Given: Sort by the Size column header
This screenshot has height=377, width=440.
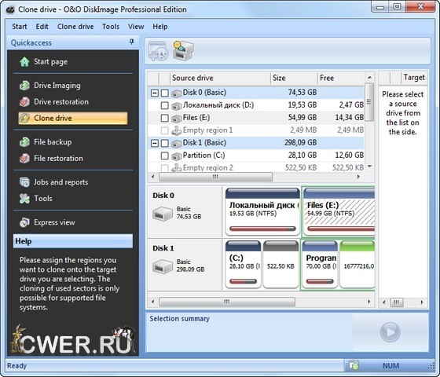Looking at the screenshot, I should pyautogui.click(x=294, y=78).
